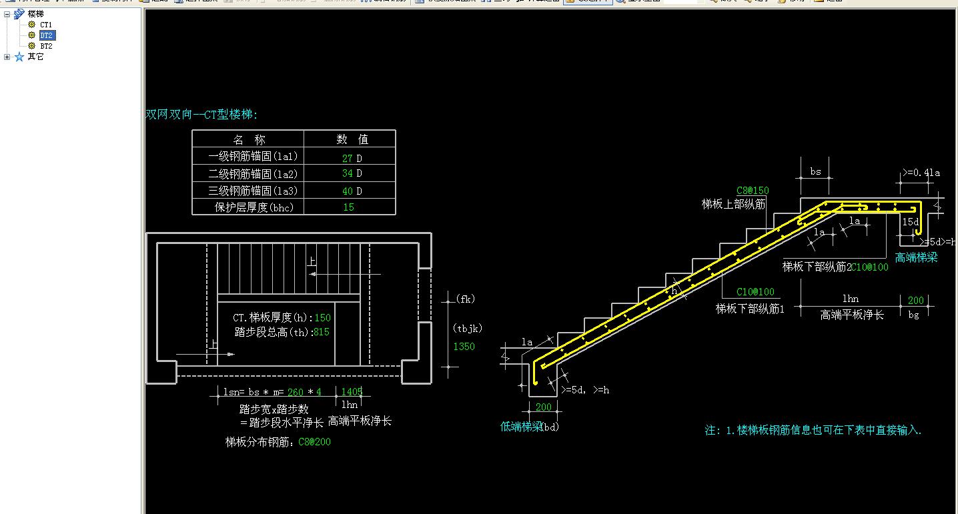958x514 pixels.
Task: Click the CT.梯板厚度(h) label
Action: pos(273,318)
